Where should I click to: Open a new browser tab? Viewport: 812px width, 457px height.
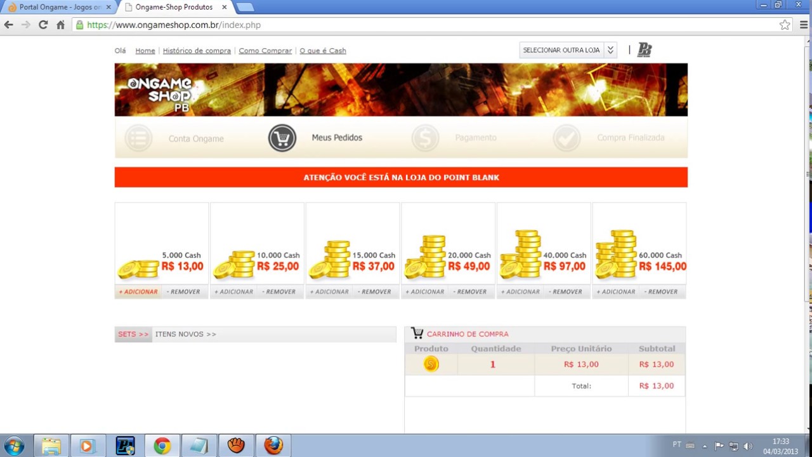(245, 7)
